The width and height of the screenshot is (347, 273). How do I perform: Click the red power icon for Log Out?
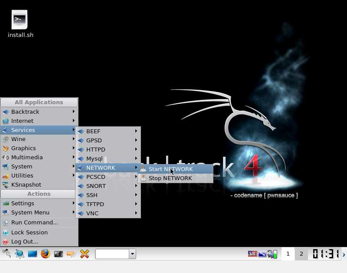pyautogui.click(x=6, y=242)
